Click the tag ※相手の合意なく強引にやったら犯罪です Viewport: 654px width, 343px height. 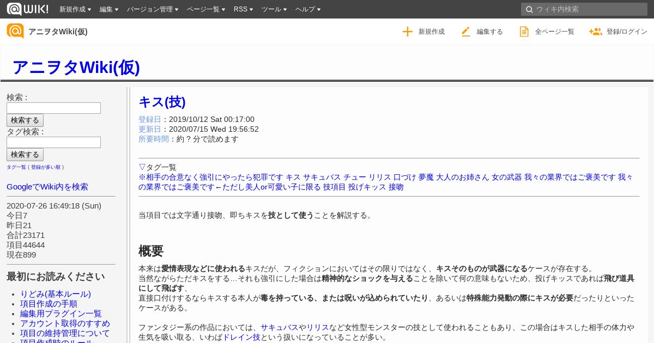click(x=211, y=177)
